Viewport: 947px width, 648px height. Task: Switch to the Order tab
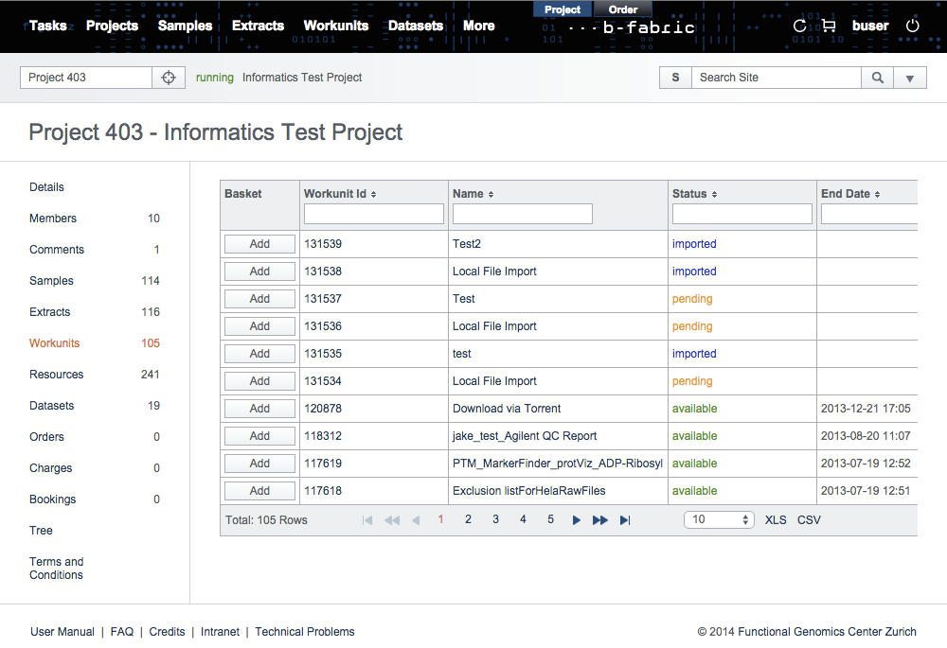click(623, 9)
